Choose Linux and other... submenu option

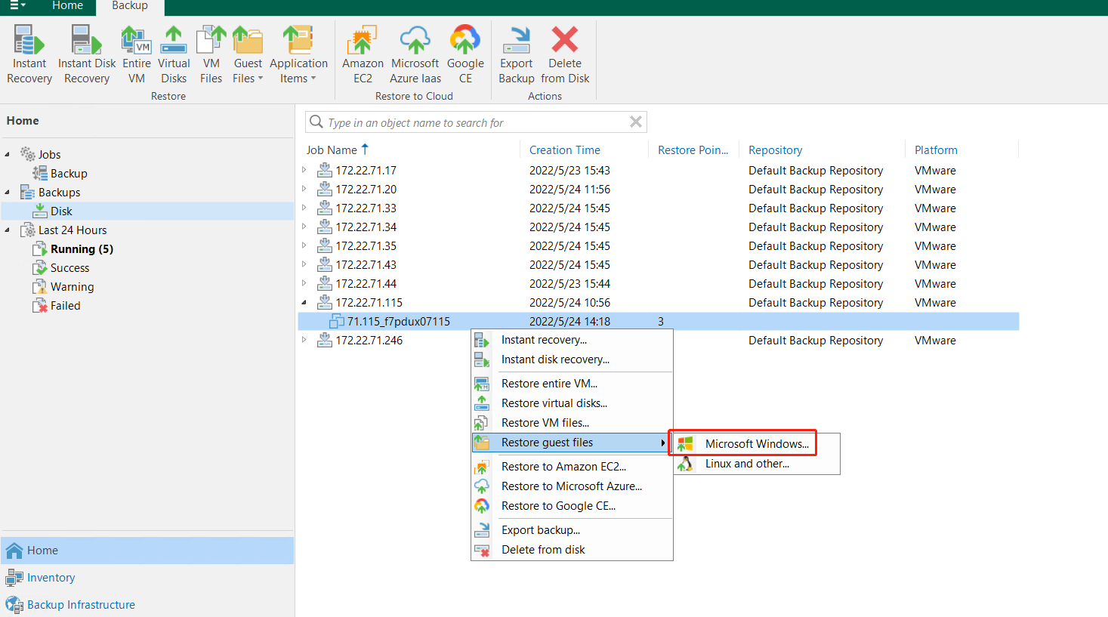click(757, 464)
